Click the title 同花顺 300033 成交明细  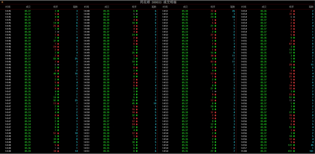157,2
